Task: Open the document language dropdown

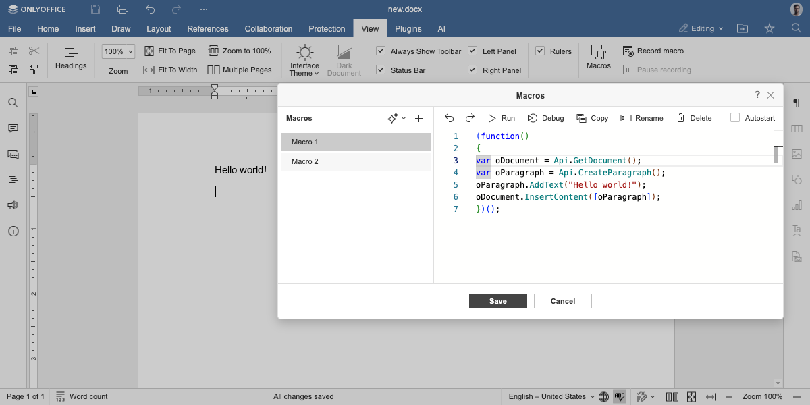Action: click(x=551, y=396)
